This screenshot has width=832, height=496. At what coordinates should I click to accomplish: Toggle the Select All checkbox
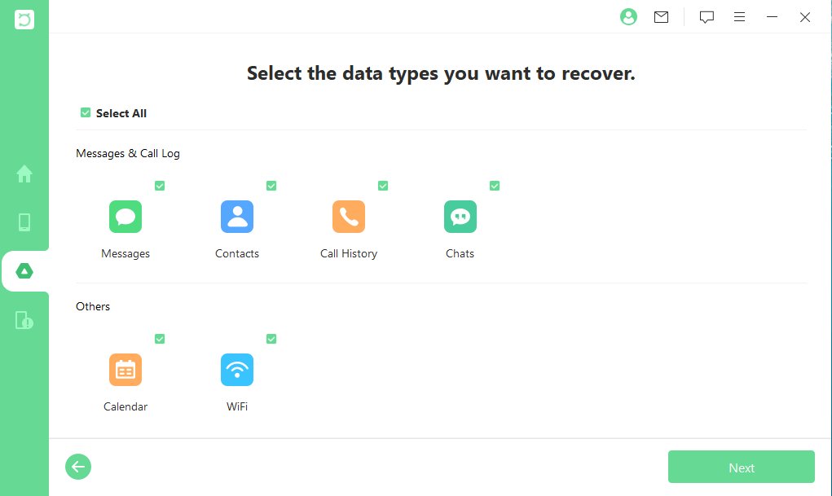(x=86, y=112)
